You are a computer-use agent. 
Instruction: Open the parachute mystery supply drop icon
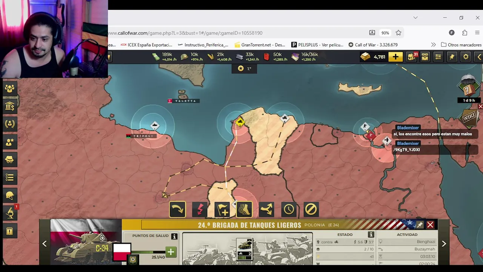coord(469,85)
